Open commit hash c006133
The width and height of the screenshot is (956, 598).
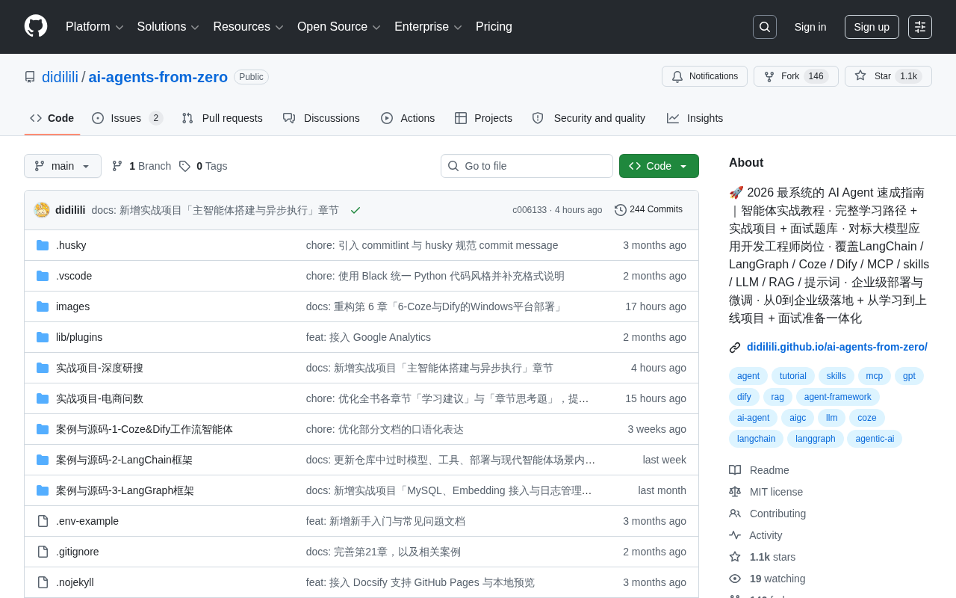530,210
